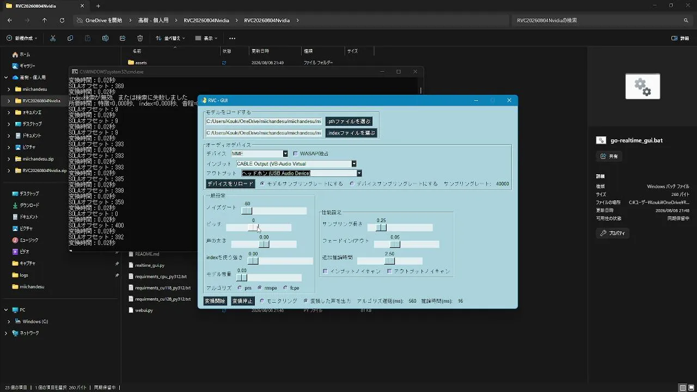Click the cmd.exe window title icon

click(x=75, y=71)
